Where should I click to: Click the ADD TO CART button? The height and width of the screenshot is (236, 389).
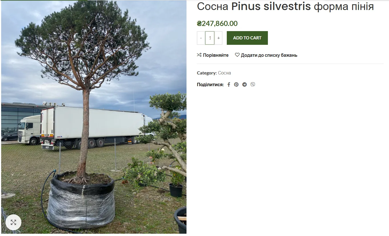pos(247,38)
